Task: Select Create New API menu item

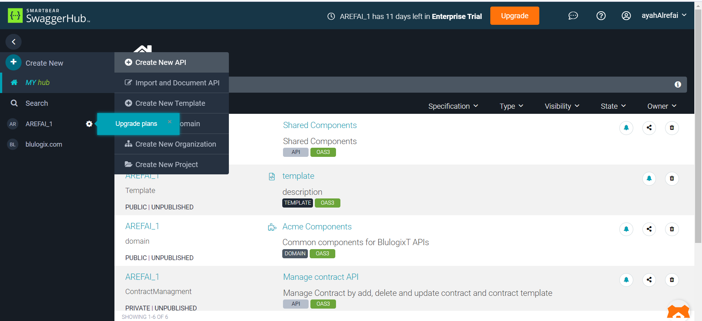Action: (161, 62)
